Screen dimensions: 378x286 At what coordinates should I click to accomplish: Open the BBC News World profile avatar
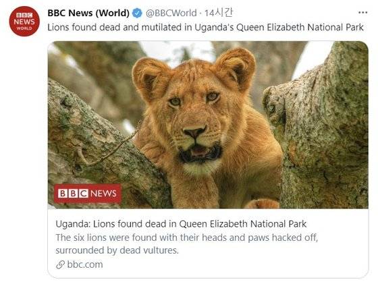click(x=24, y=21)
